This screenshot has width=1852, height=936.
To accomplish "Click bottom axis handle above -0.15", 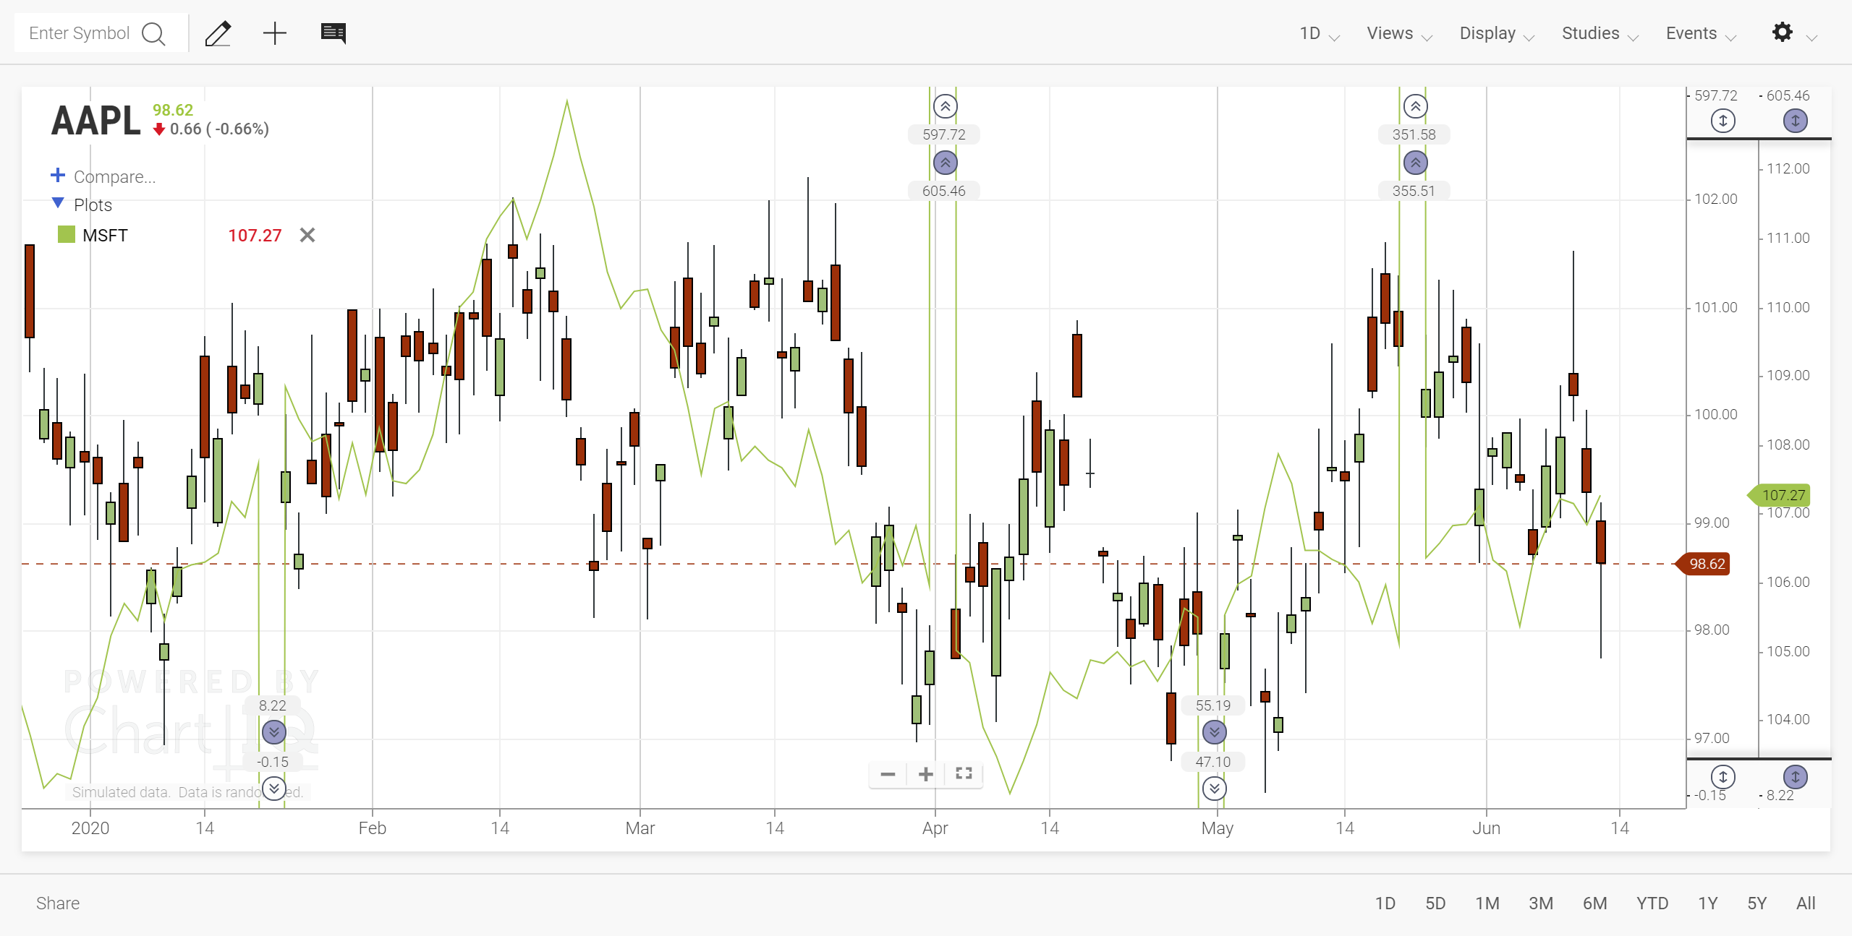I will [x=1723, y=777].
